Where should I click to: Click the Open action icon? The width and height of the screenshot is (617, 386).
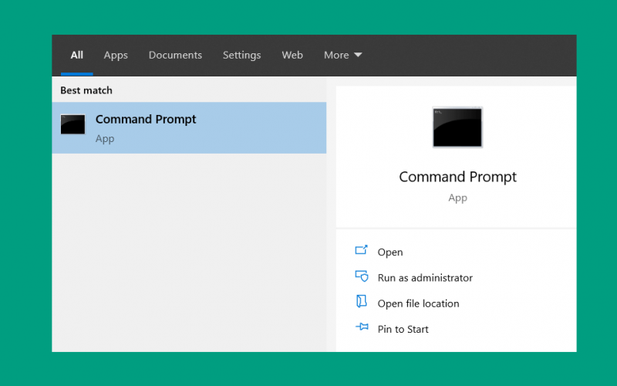(361, 250)
